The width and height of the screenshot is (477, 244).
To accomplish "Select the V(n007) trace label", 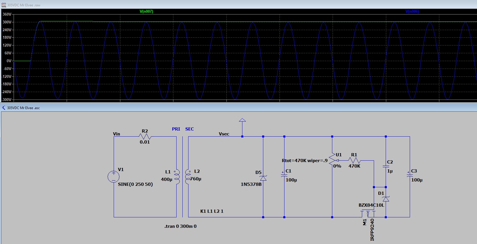I will pyautogui.click(x=146, y=12).
